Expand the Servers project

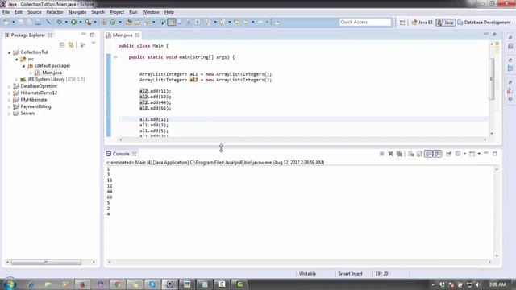pyautogui.click(x=10, y=114)
